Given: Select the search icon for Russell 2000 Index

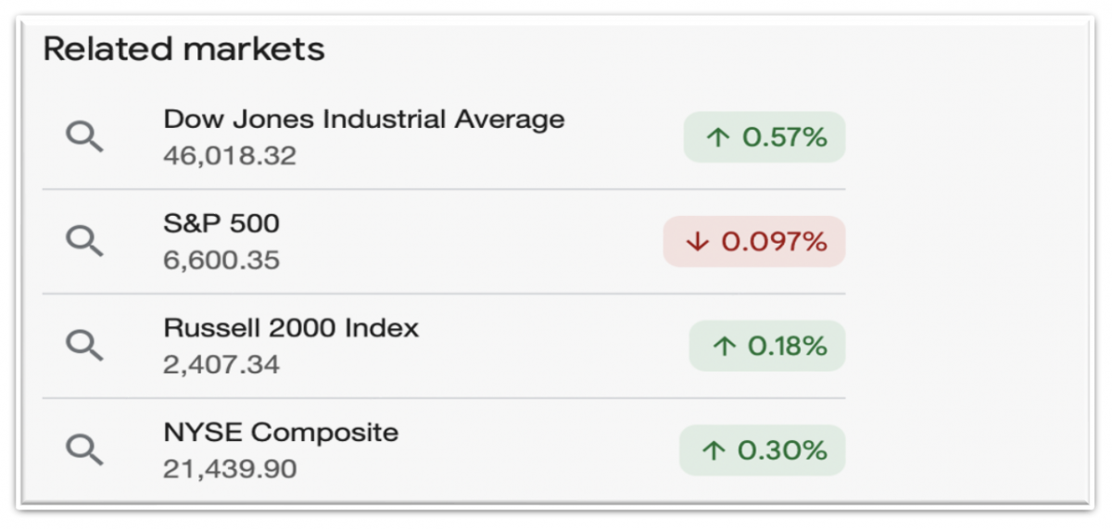Looking at the screenshot, I should click(84, 346).
